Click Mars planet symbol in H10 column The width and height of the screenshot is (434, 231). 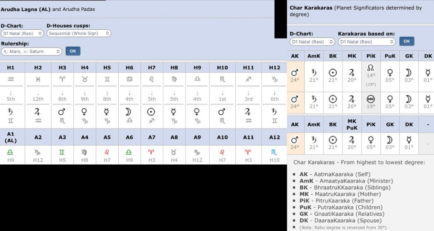222,112
